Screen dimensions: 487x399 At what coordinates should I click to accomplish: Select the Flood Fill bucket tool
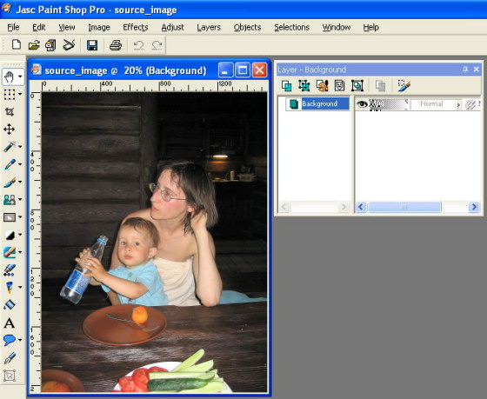tap(10, 304)
